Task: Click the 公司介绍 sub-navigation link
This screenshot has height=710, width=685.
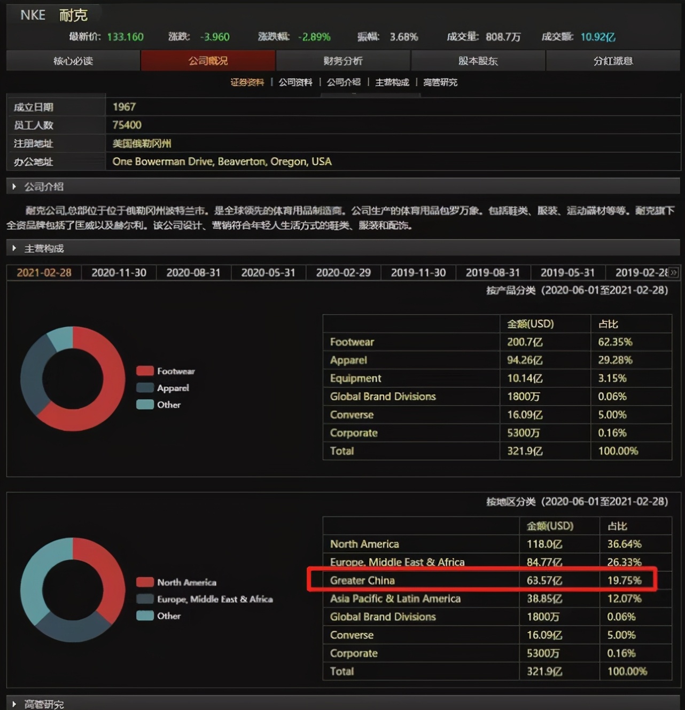Action: [344, 82]
